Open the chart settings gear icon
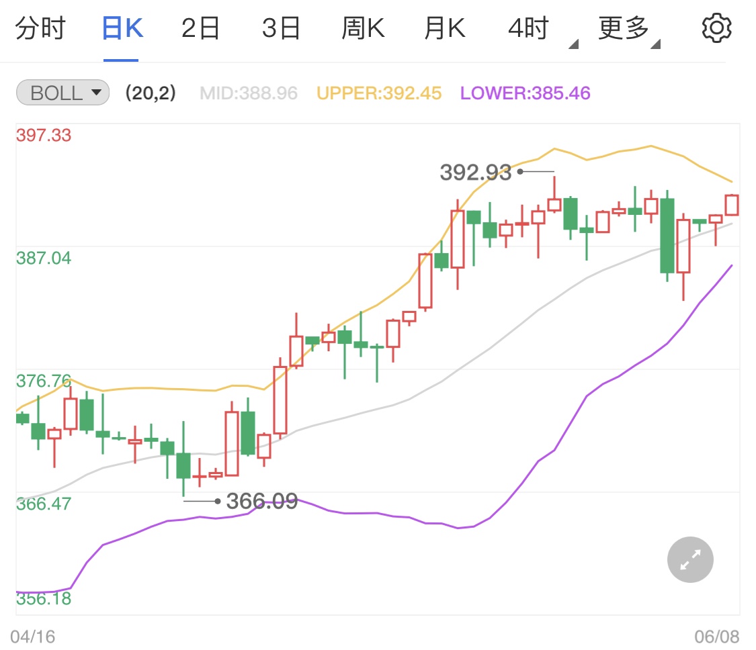Image resolution: width=756 pixels, height=650 pixels. 716,28
